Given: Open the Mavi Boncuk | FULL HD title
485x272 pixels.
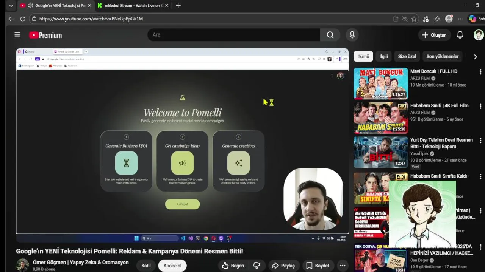Looking at the screenshot, I should tap(434, 71).
